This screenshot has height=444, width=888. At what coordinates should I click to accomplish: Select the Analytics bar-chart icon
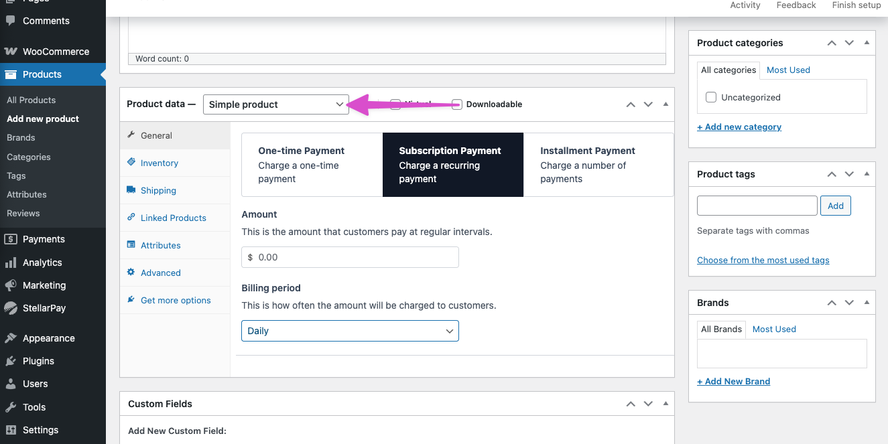coord(11,262)
